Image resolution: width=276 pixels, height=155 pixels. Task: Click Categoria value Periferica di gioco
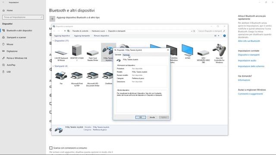pos(138,78)
